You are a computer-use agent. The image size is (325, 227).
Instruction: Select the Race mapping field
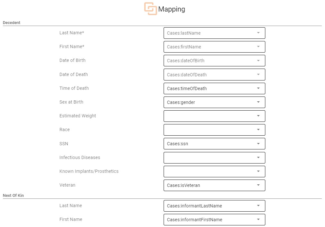coord(214,130)
